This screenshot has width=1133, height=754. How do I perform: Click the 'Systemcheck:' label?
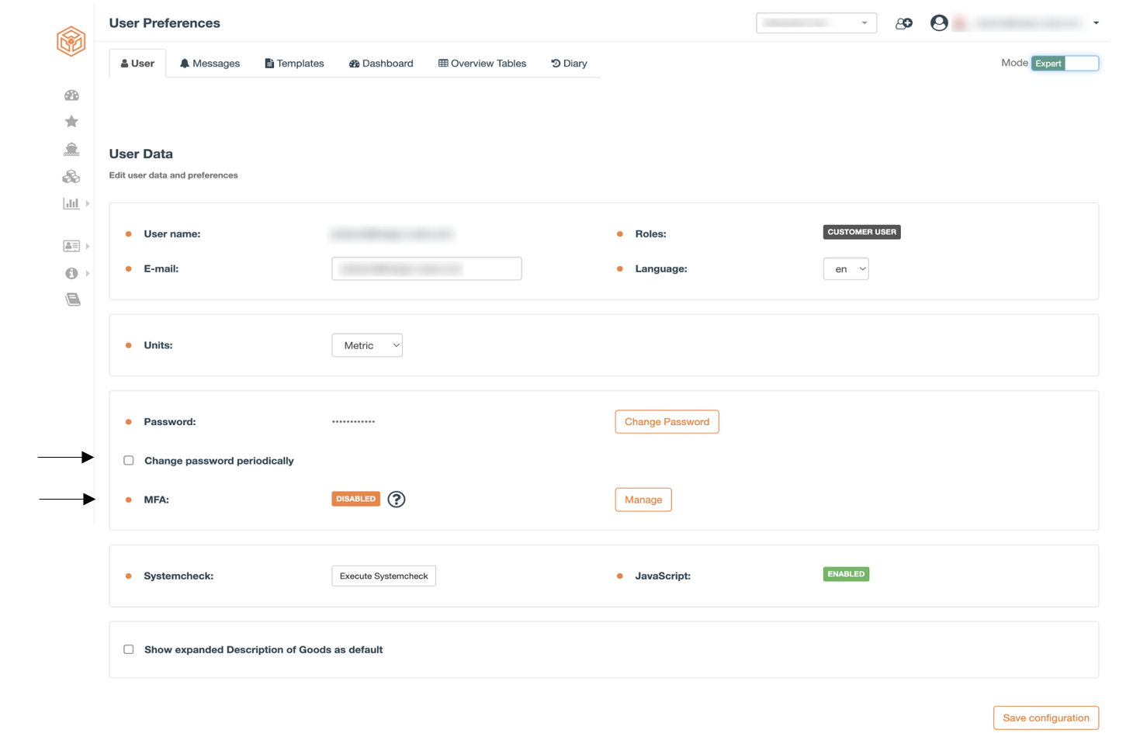pos(178,576)
